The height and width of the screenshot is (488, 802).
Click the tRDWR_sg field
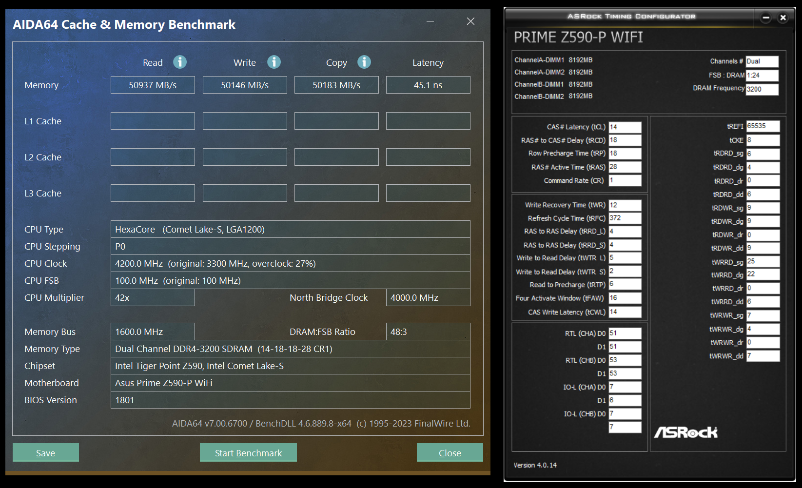(x=763, y=208)
